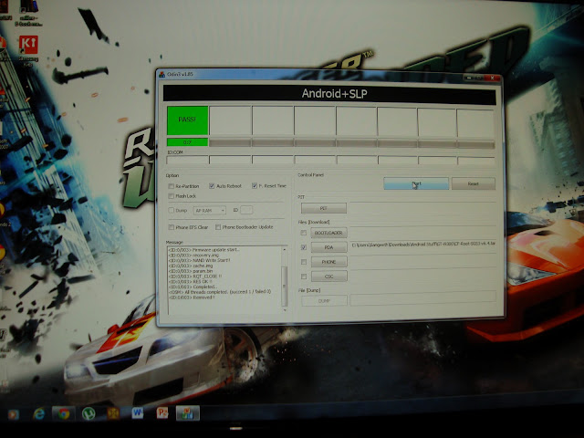The height and width of the screenshot is (438, 584).
Task: Tick the PHONE file checkbox
Action: point(304,262)
